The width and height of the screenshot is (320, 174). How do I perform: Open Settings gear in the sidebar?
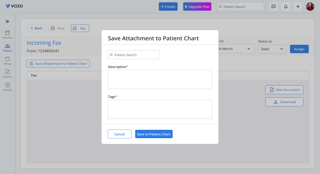7,87
